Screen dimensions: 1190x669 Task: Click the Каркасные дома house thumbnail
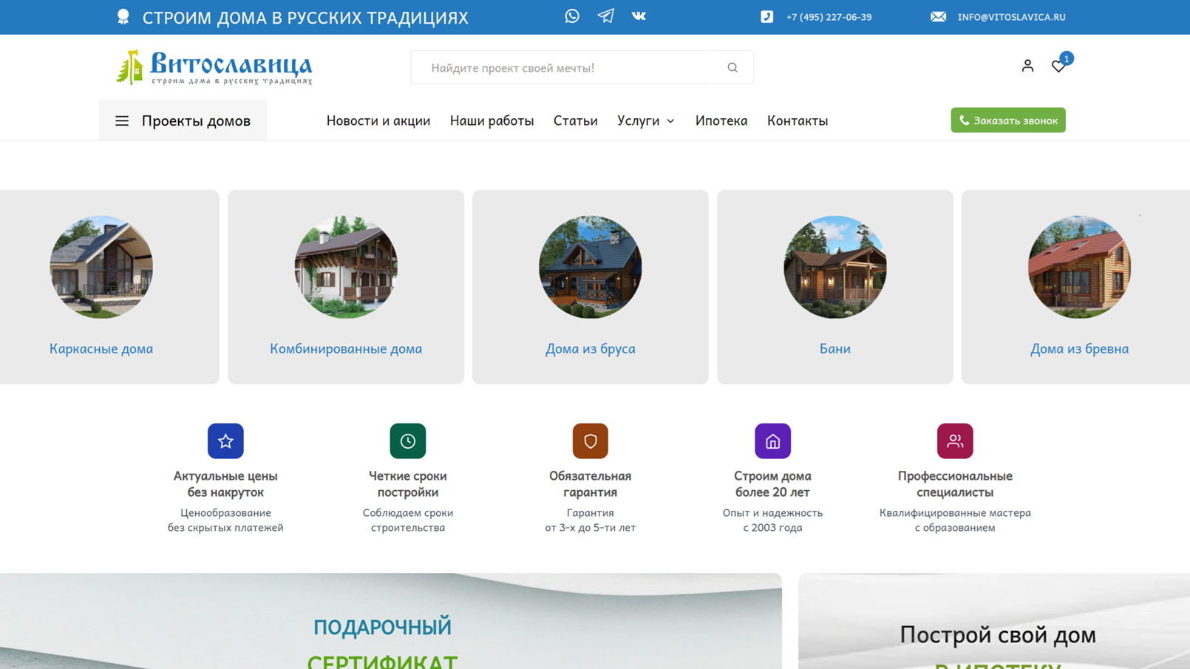[x=101, y=267]
